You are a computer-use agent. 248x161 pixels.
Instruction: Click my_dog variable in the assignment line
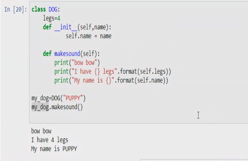pos(40,98)
